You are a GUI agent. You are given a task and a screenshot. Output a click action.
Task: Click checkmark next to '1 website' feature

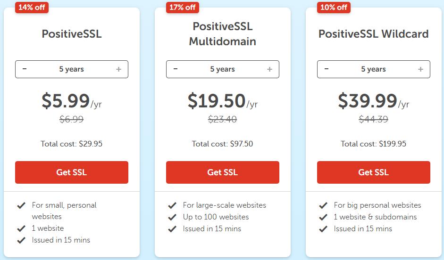21,228
